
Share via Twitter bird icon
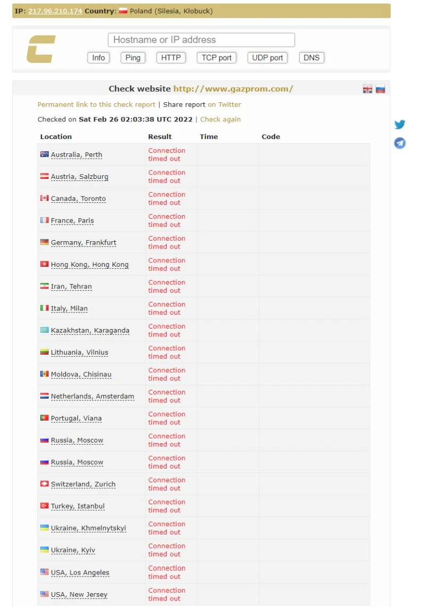click(x=400, y=125)
